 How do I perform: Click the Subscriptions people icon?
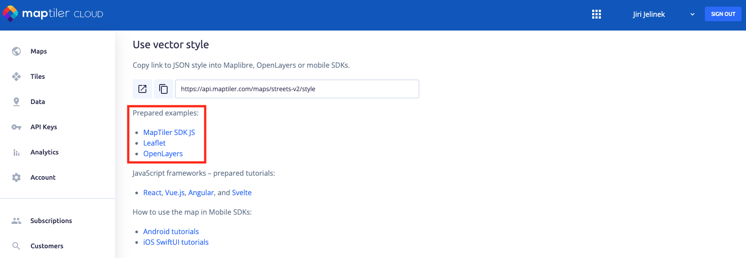pyautogui.click(x=16, y=221)
